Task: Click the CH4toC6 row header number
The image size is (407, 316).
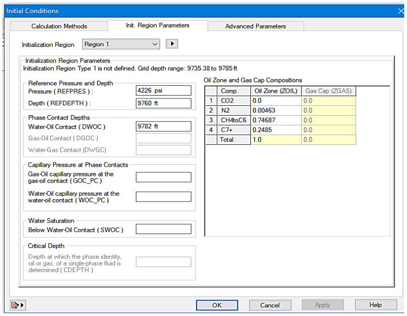Action: click(x=211, y=120)
